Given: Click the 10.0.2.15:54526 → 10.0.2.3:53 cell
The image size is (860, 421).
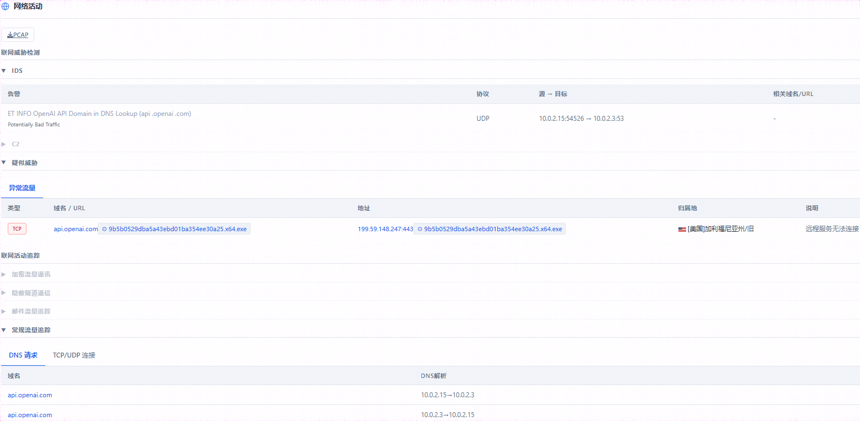Looking at the screenshot, I should click(581, 119).
